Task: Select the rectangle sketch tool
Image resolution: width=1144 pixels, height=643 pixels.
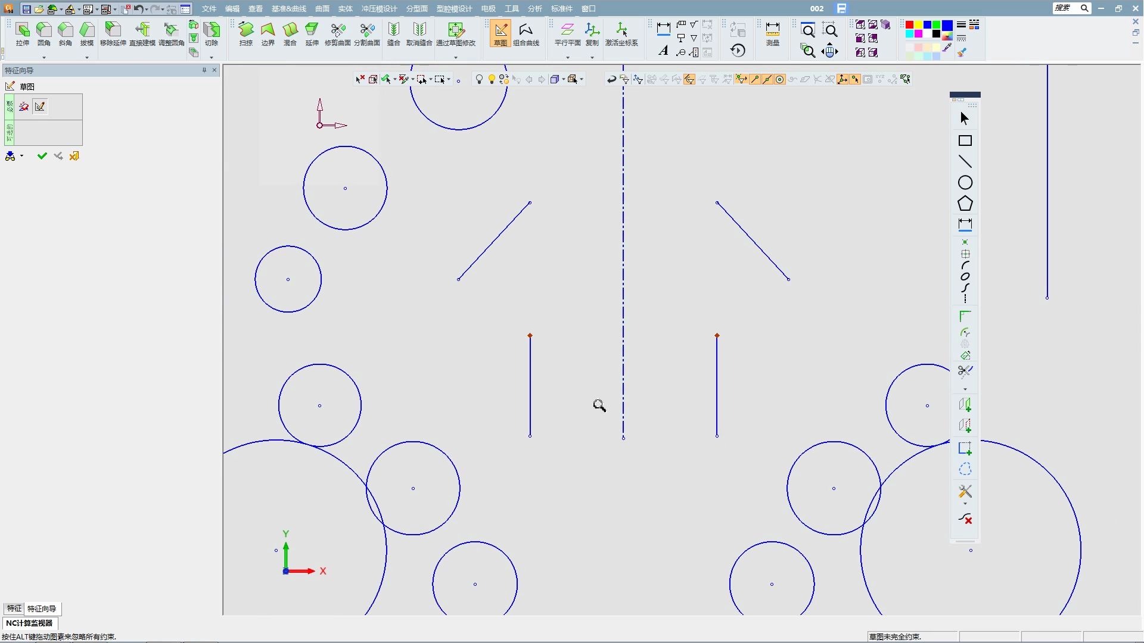Action: coord(965,141)
